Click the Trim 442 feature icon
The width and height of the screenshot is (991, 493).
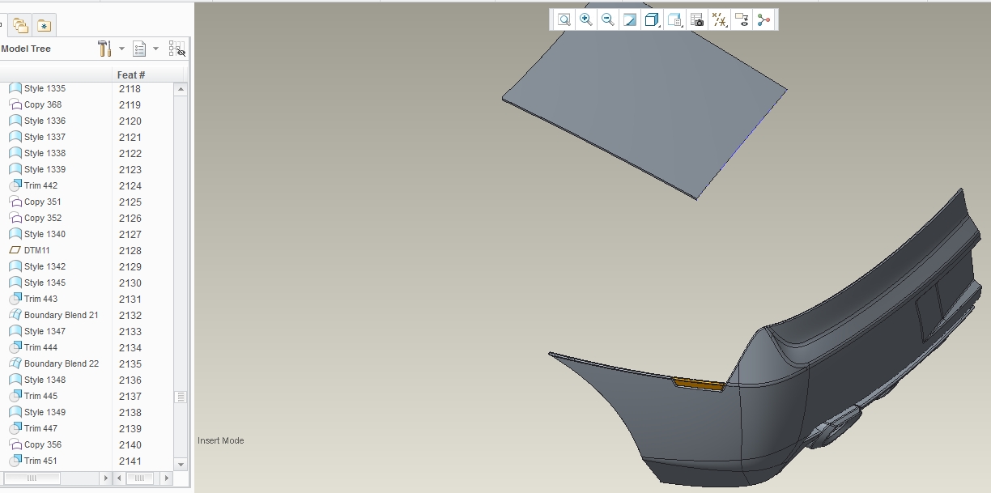pyautogui.click(x=15, y=185)
